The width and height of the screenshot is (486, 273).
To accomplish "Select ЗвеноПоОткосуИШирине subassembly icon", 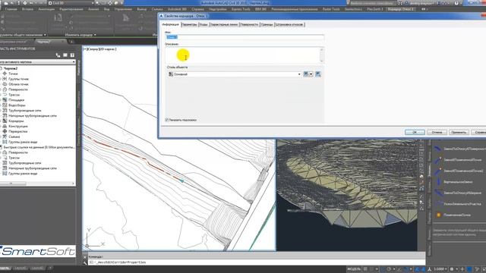I will (x=438, y=193).
